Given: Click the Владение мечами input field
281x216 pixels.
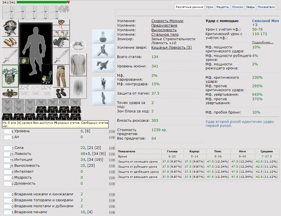Looking at the screenshot, I should pyautogui.click(x=9, y=212).
